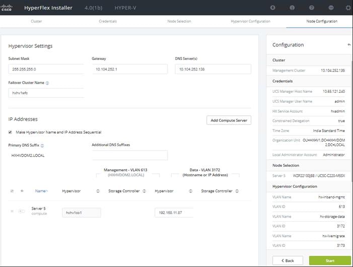This screenshot has height=267, width=353.
Task: Click the Server 5 serial WZP22100J88 entry
Action: pyautogui.click(x=319, y=176)
